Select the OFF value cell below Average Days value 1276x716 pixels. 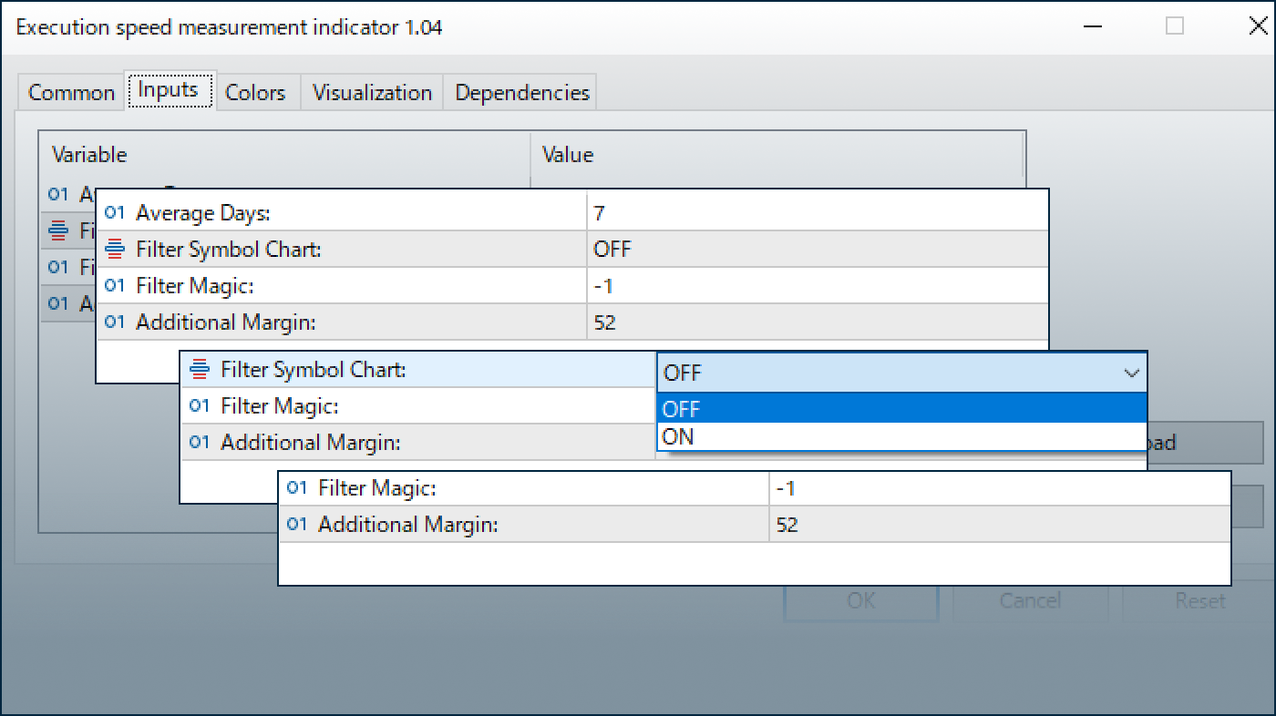pos(818,249)
